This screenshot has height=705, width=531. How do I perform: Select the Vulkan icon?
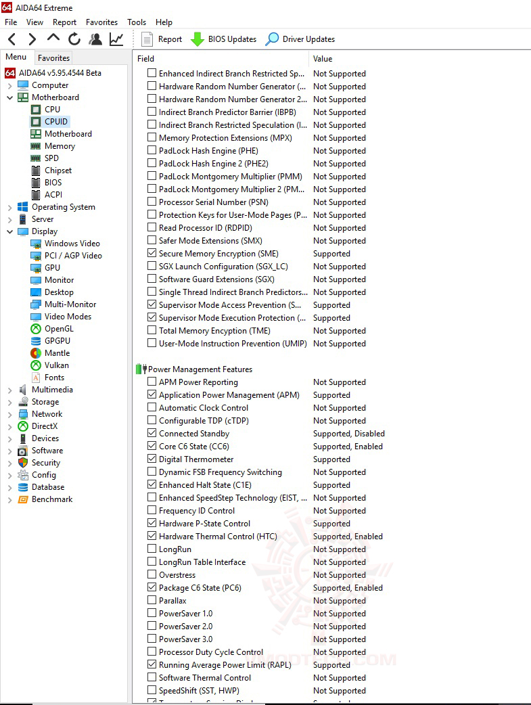pos(36,365)
